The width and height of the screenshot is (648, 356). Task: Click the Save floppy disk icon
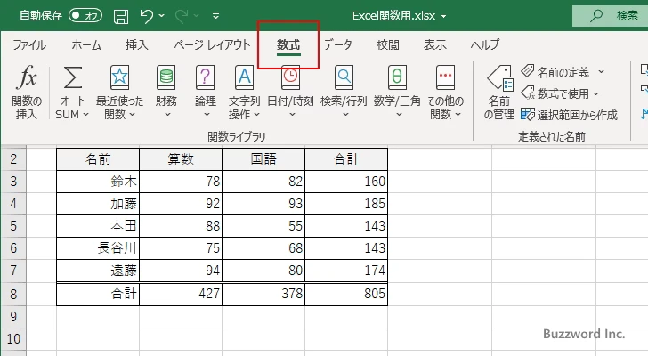[121, 16]
